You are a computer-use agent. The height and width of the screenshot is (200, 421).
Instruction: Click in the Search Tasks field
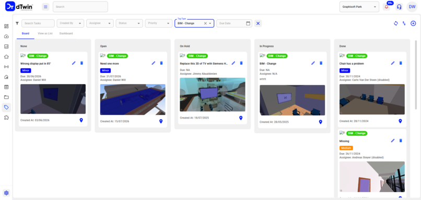(38, 23)
